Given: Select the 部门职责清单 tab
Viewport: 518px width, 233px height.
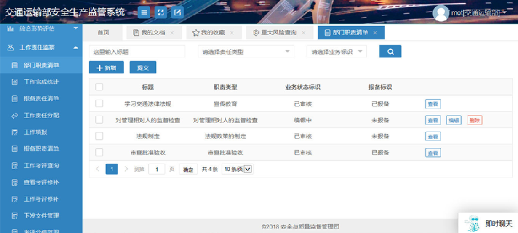Looking at the screenshot, I should 351,33.
